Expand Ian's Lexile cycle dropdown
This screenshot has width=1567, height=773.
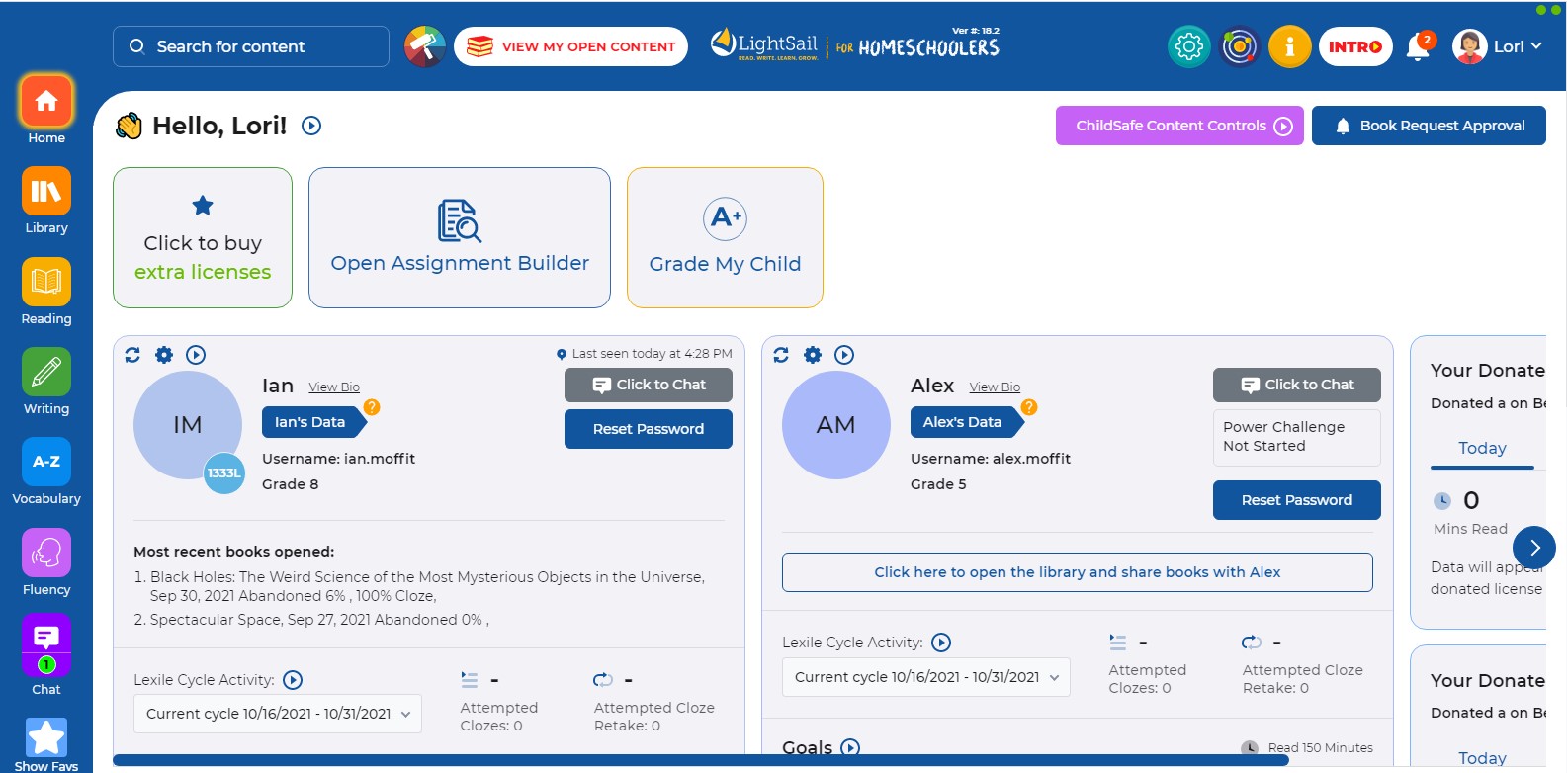click(278, 714)
